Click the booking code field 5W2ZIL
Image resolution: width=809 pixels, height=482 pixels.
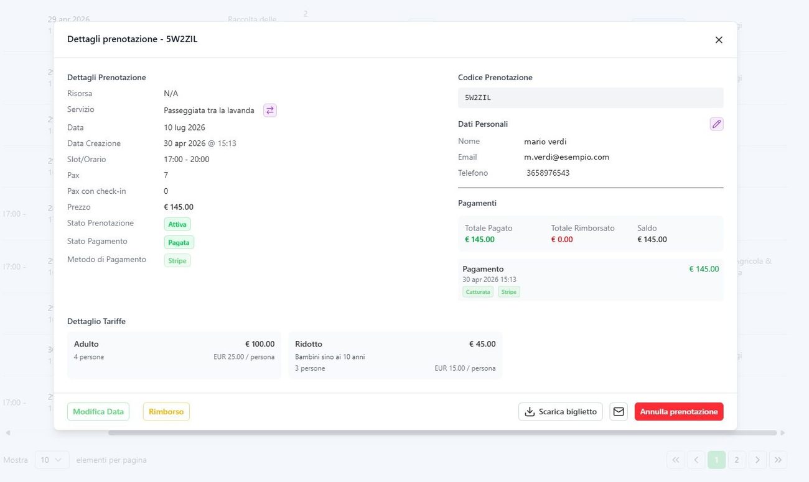[591, 98]
